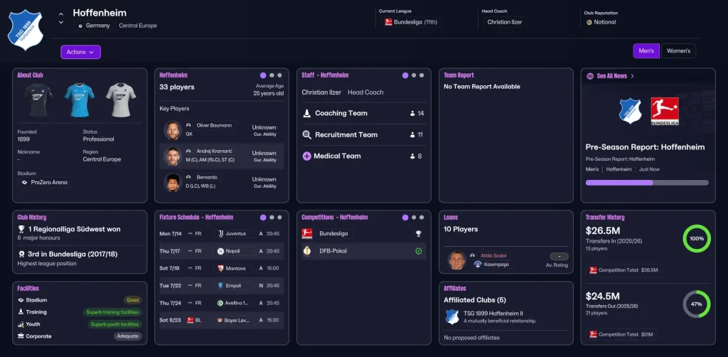
Task: View the dark home kit shirt
Action: [x=38, y=100]
